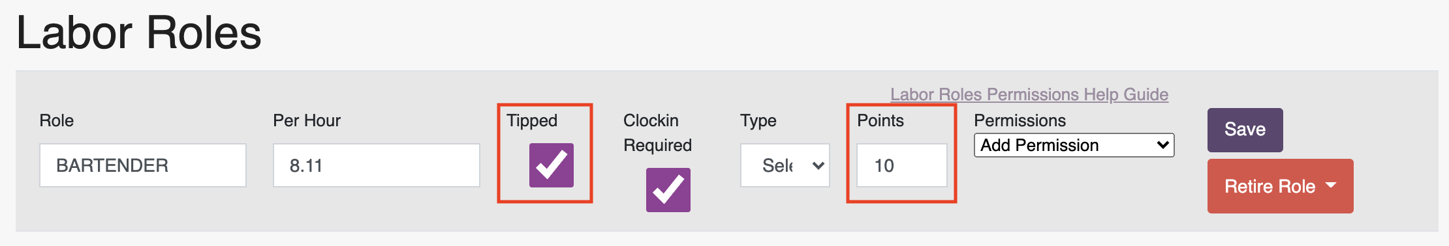1449x246 pixels.
Task: Click the chevron arrow in Type dropdown
Action: pyautogui.click(x=818, y=166)
